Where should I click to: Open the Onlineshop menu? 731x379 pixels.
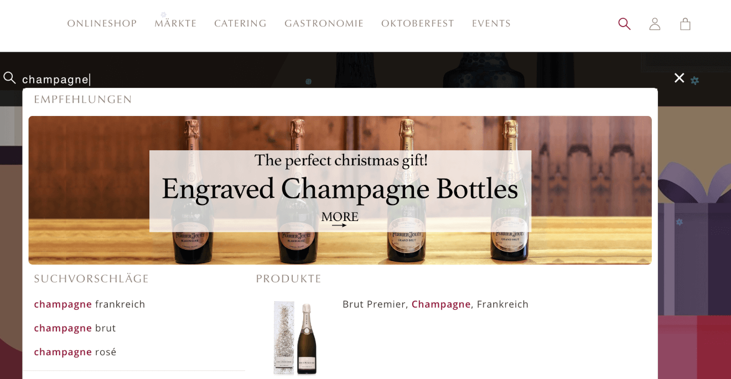click(x=102, y=23)
